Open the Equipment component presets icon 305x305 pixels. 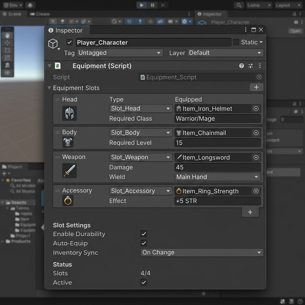[x=250, y=66]
